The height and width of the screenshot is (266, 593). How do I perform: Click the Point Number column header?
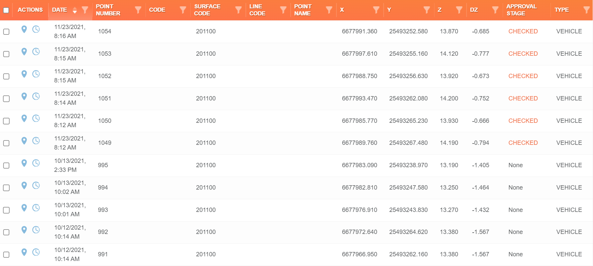click(108, 10)
